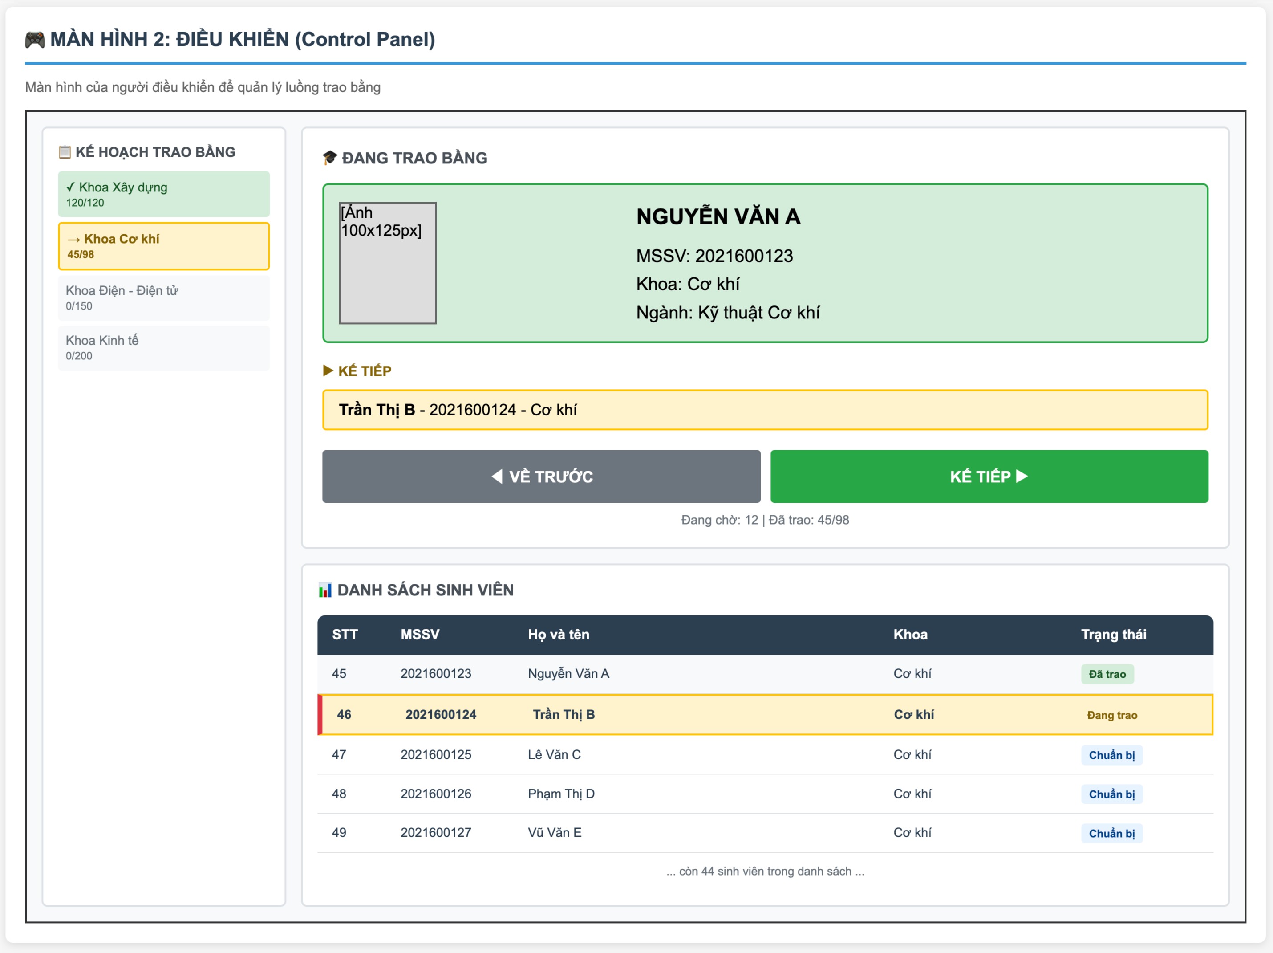Select the Khoa Cơ khí plan item
The height and width of the screenshot is (953, 1273).
tap(163, 246)
